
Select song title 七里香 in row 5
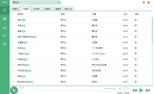pyautogui.click(x=20, y=43)
